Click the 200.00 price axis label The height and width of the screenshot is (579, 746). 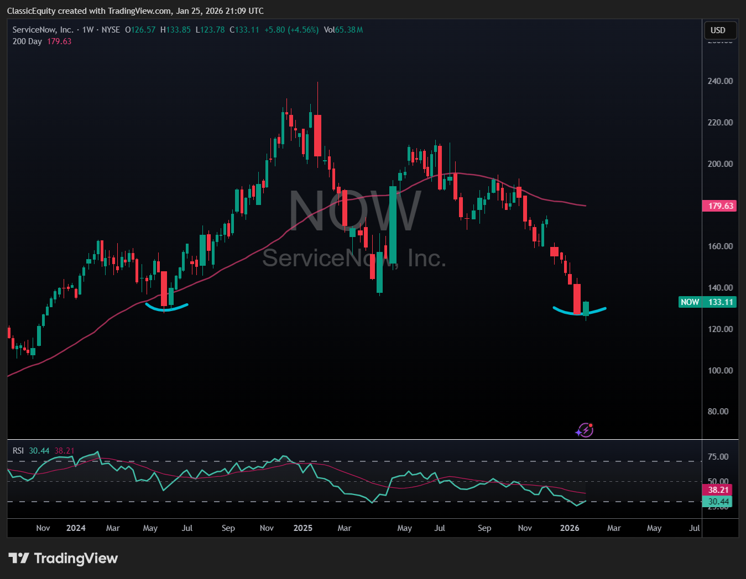pyautogui.click(x=720, y=164)
